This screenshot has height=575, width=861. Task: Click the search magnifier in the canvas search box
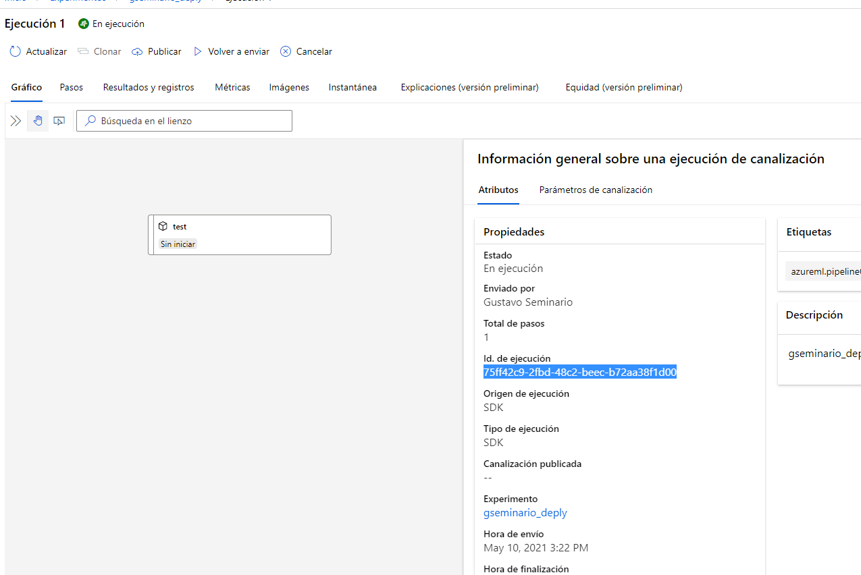coord(90,120)
